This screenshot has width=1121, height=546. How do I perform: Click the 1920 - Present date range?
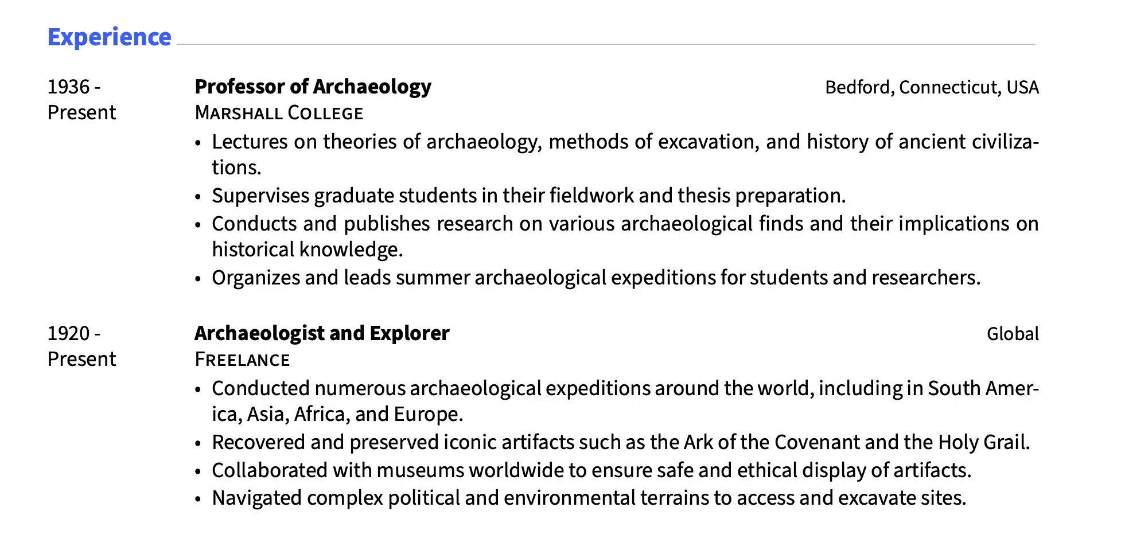(81, 346)
